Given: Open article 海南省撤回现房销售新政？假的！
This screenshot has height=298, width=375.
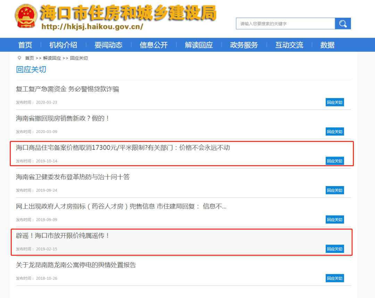Looking at the screenshot, I should pos(62,119).
